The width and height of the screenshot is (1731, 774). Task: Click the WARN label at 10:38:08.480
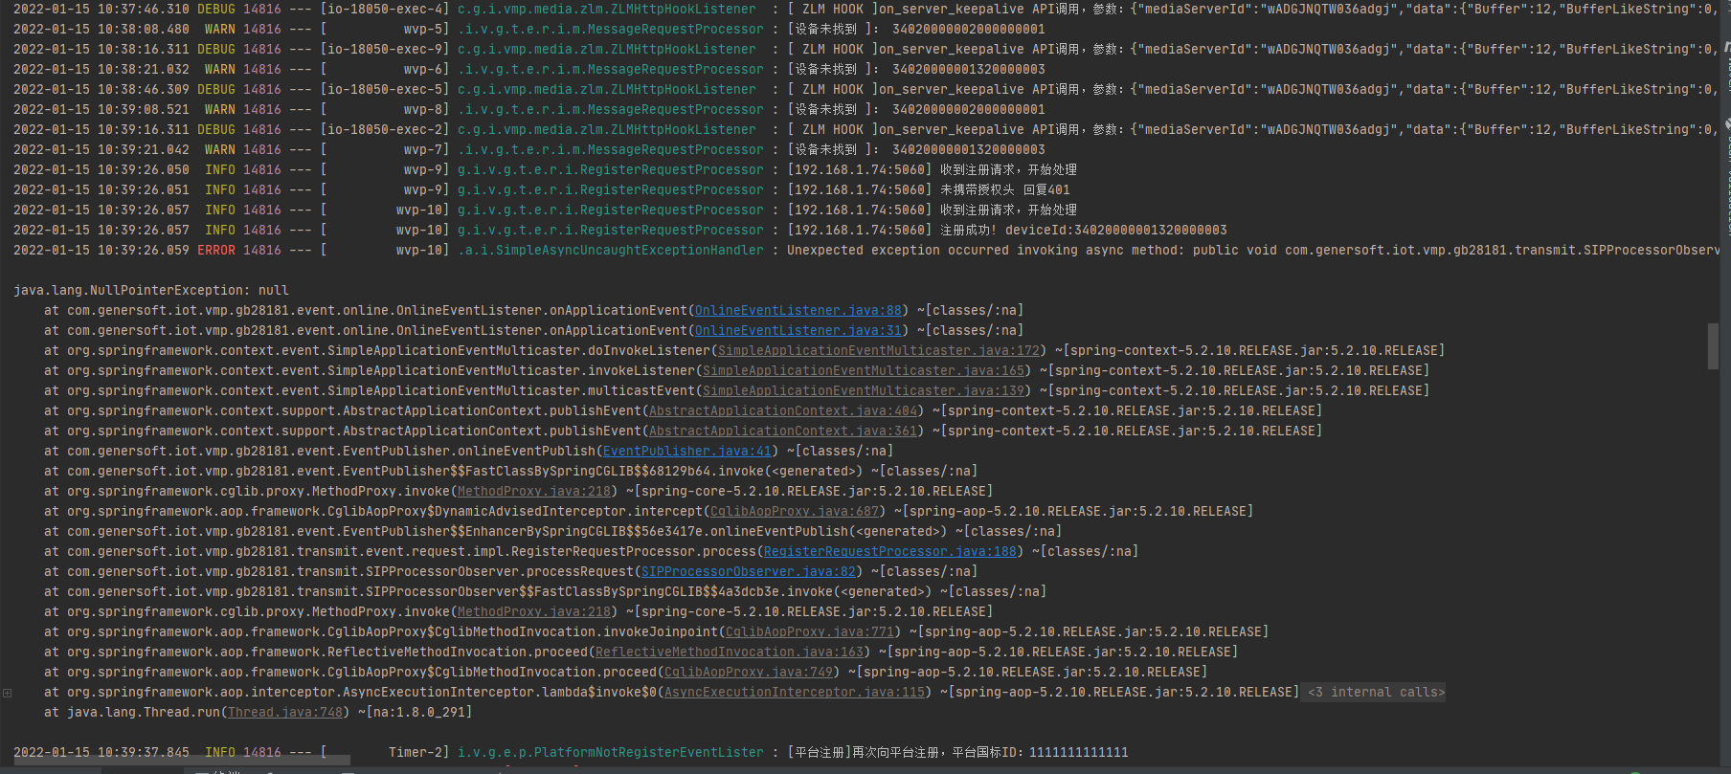(220, 29)
